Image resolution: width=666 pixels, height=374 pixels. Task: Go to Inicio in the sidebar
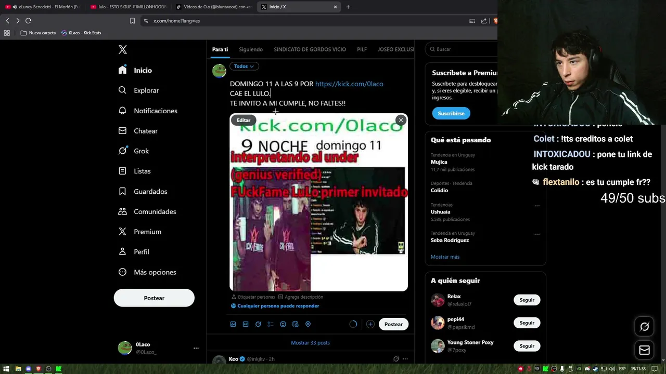(135, 70)
